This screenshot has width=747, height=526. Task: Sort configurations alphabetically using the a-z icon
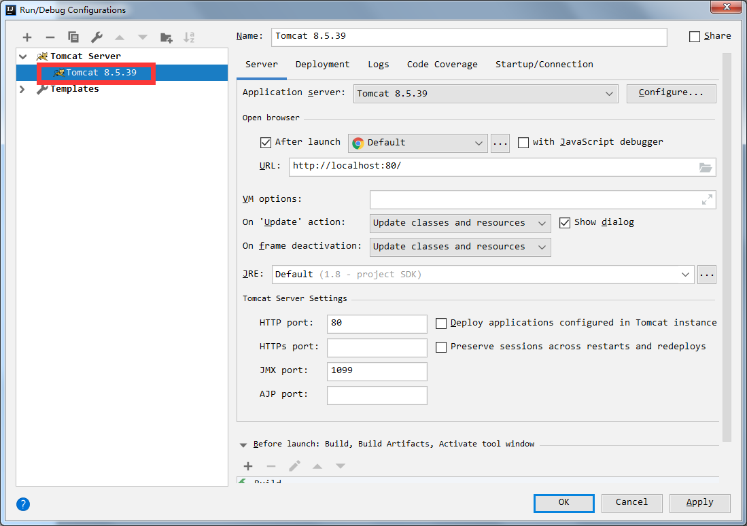tap(189, 37)
